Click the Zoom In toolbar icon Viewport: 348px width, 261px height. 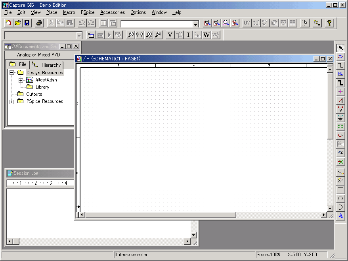[x=207, y=23]
